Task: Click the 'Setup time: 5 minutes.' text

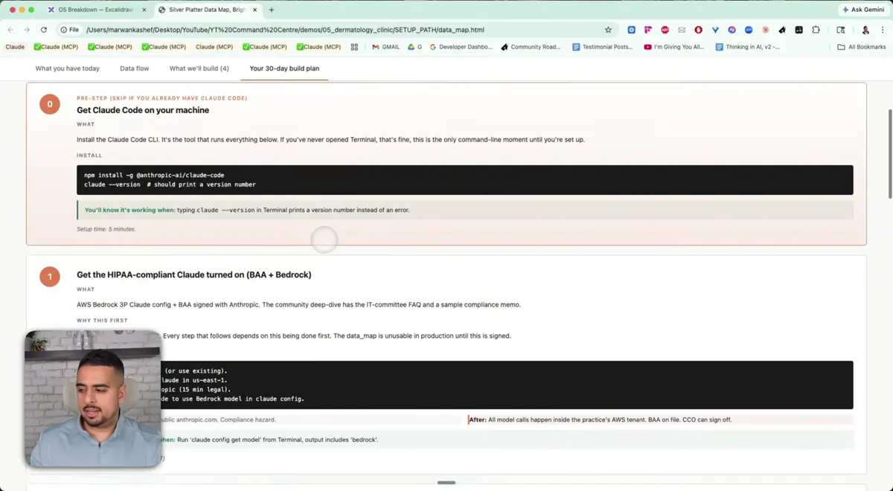Action: point(106,229)
